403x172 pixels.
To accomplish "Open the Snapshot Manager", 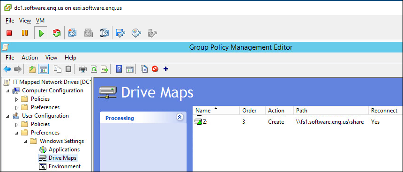I will click(104, 33).
